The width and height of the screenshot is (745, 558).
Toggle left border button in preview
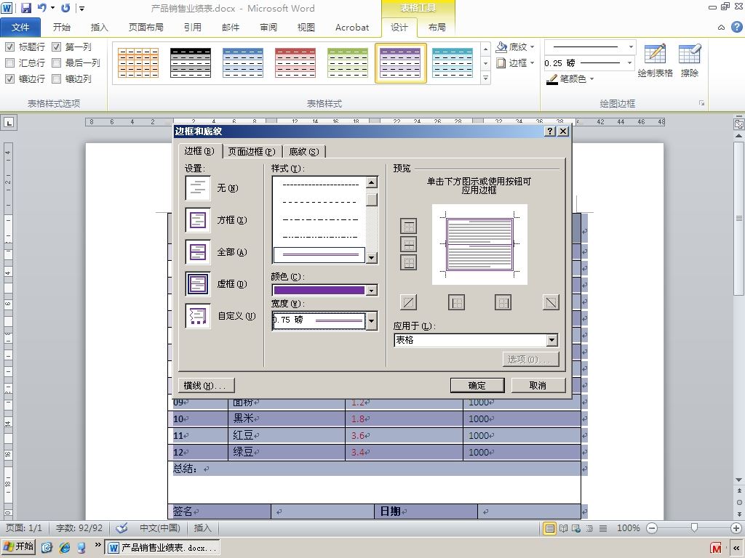[456, 302]
